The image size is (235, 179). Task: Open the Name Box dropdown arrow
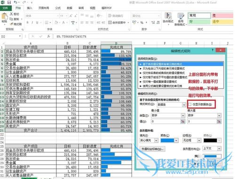click(20, 36)
